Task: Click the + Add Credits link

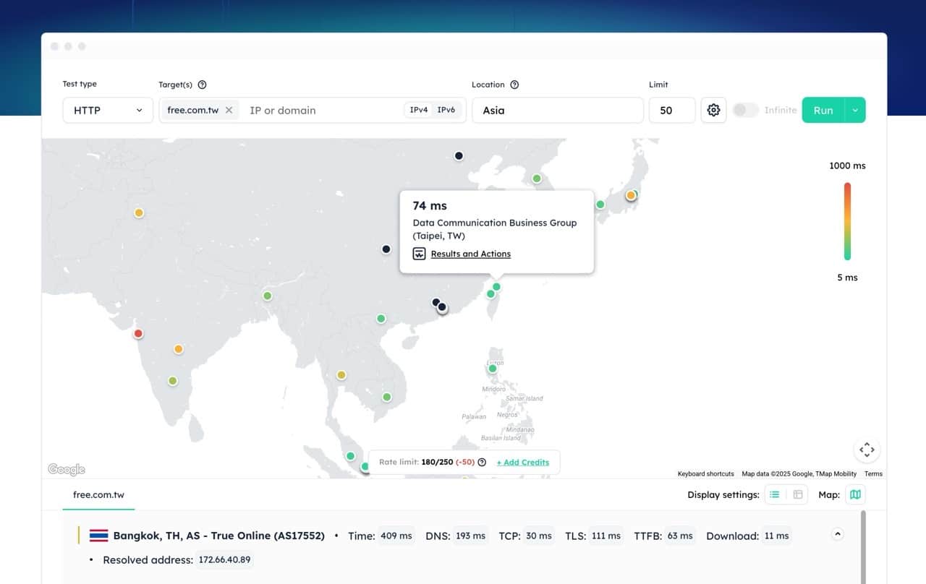Action: click(x=523, y=463)
